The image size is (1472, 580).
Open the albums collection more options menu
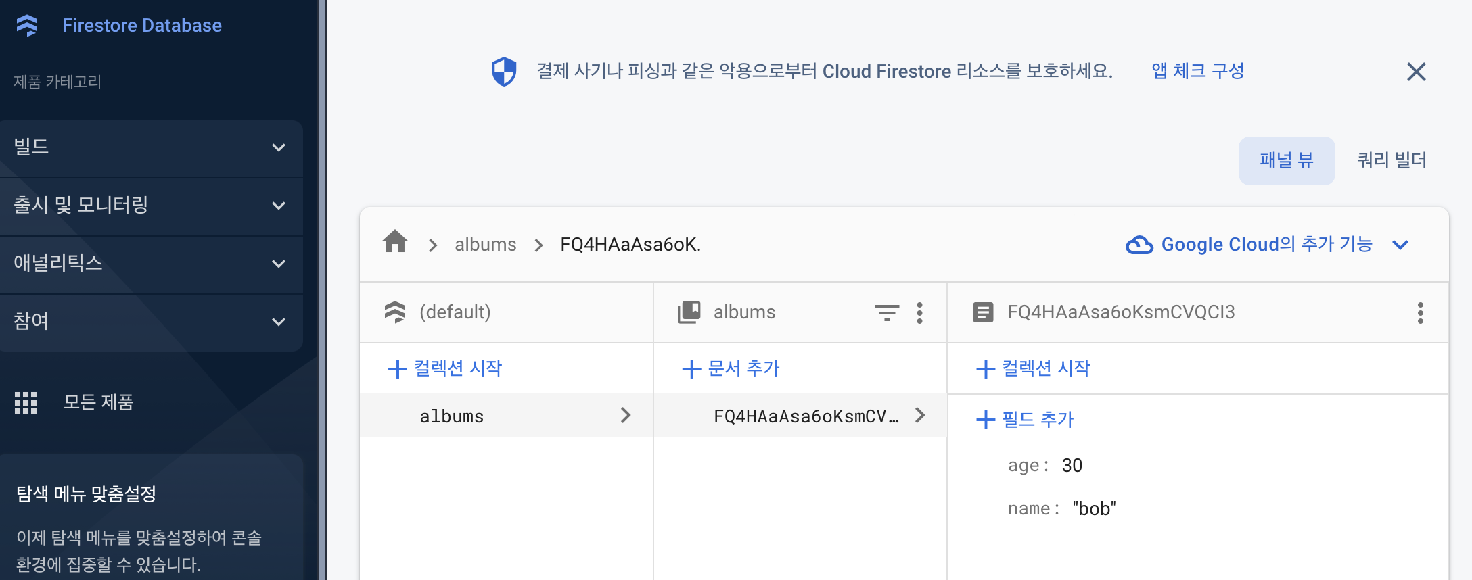(x=919, y=312)
